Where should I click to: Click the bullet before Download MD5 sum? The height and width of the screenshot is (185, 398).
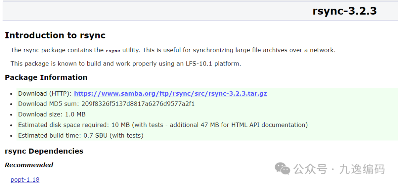tap(13, 104)
